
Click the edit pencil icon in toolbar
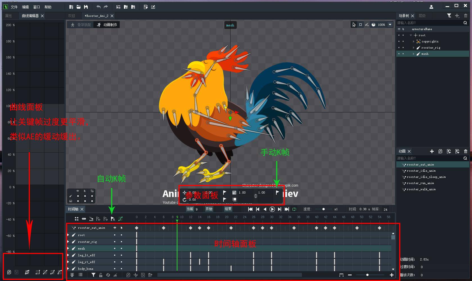153,7
